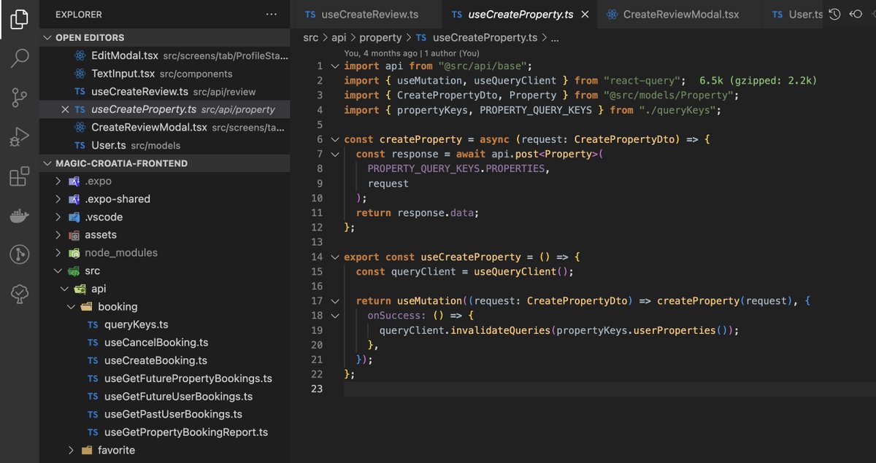Fold createProperty function at line 6
The image size is (876, 463).
pos(335,139)
